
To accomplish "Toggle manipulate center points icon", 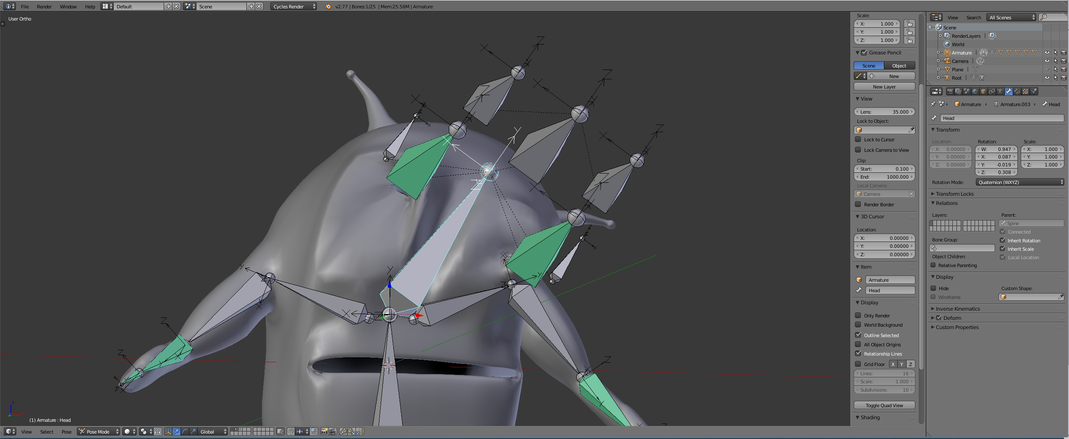I will (157, 431).
